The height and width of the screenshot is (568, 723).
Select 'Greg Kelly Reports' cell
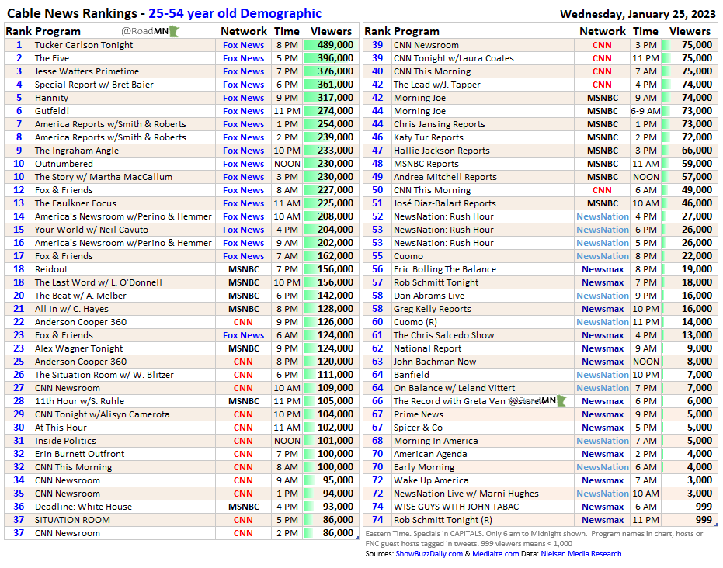(x=483, y=309)
